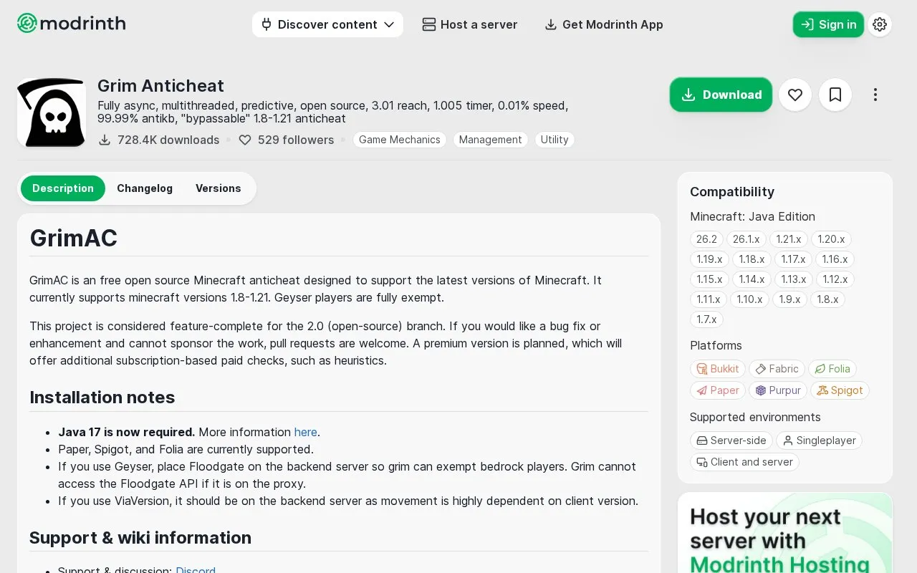Select the 1.7.x version chip
Screen dimensions: 917x573
(706, 319)
